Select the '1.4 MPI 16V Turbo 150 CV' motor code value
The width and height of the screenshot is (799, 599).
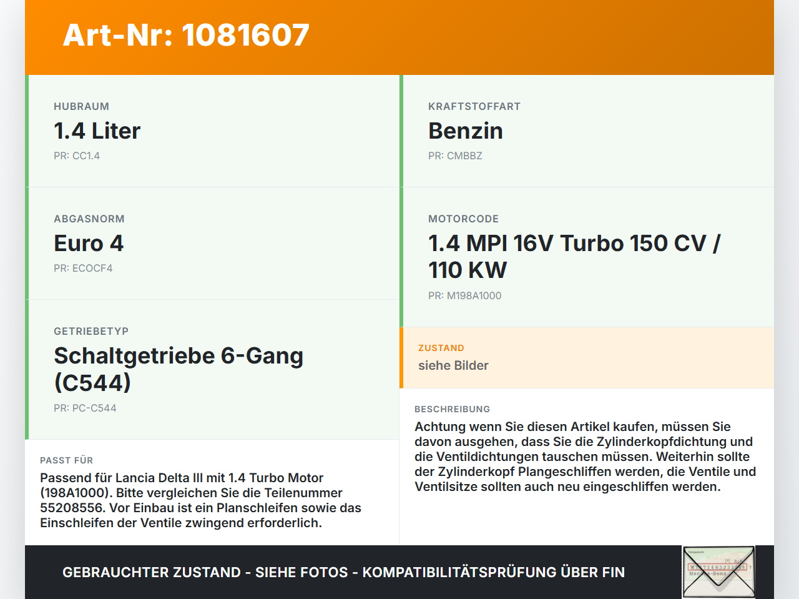(x=574, y=257)
